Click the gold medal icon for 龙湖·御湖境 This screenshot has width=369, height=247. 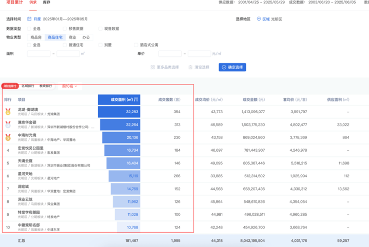pyautogui.click(x=8, y=111)
